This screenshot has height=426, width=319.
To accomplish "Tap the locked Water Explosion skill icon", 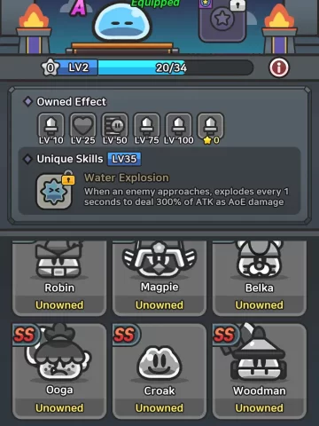I will pos(54,191).
